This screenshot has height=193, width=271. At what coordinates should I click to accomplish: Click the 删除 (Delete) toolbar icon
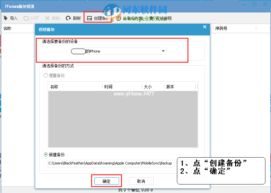[x=52, y=18]
